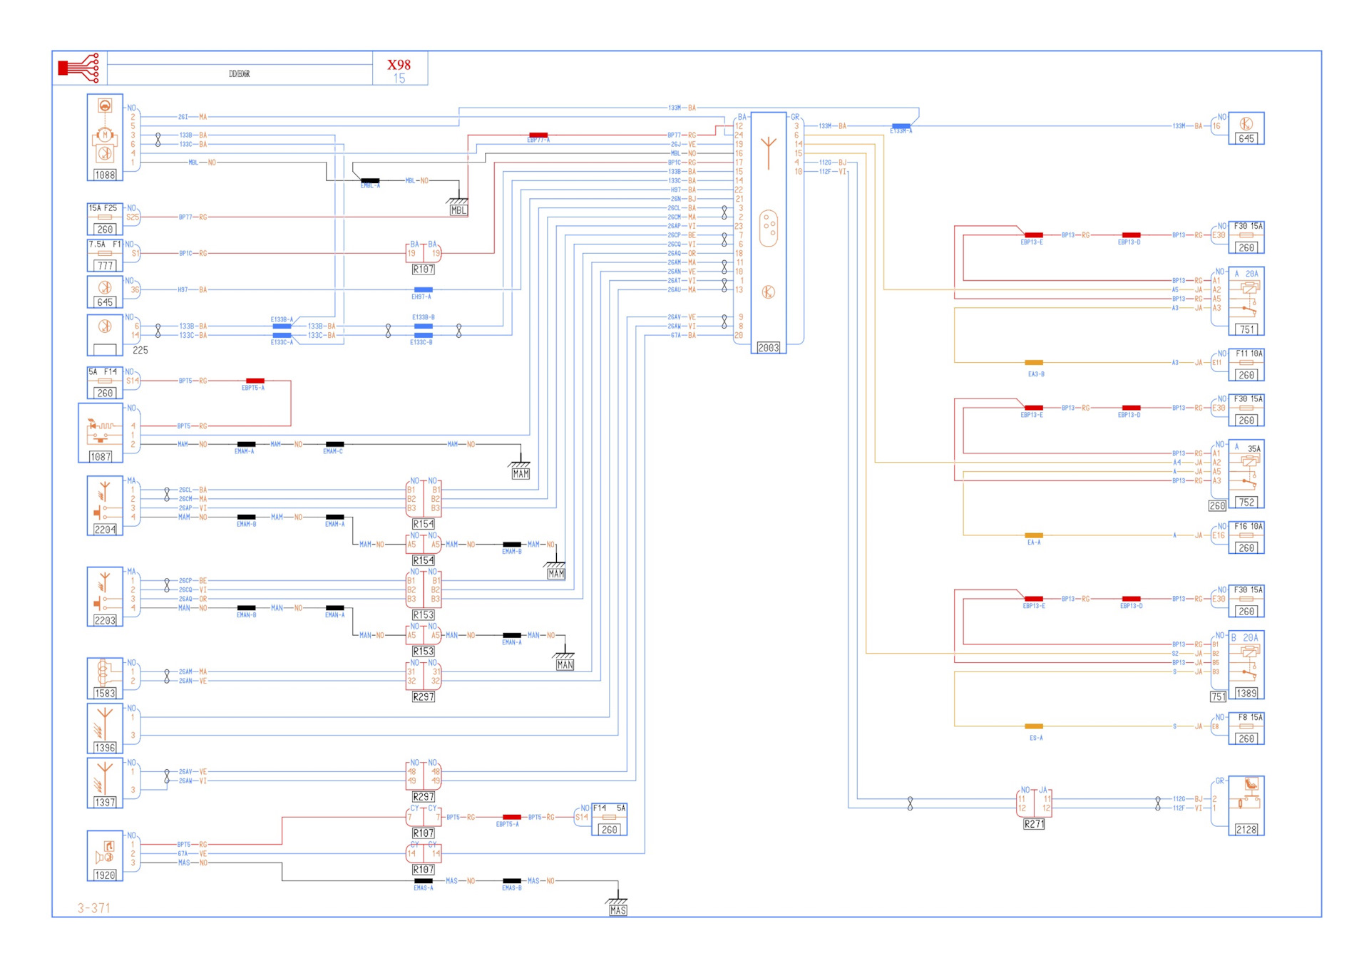
Task: Select the page number 3-371 text
Action: tap(94, 907)
